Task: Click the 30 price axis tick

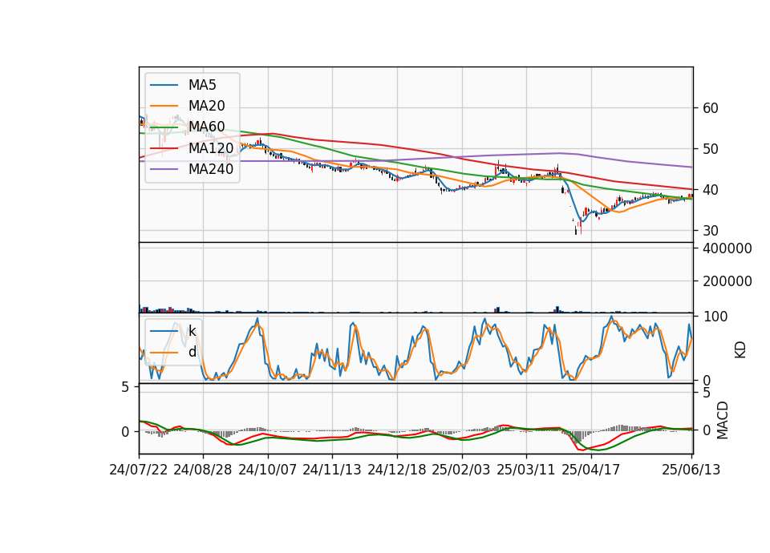Action: (x=710, y=231)
